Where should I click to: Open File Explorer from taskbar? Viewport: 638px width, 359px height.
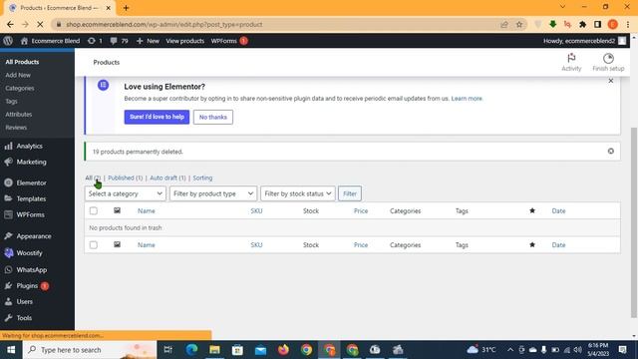(214, 350)
